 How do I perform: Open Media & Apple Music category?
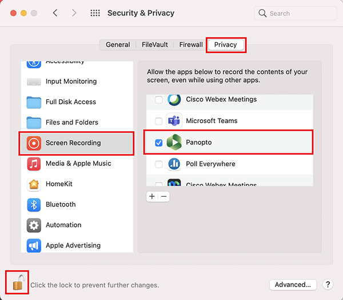point(77,164)
